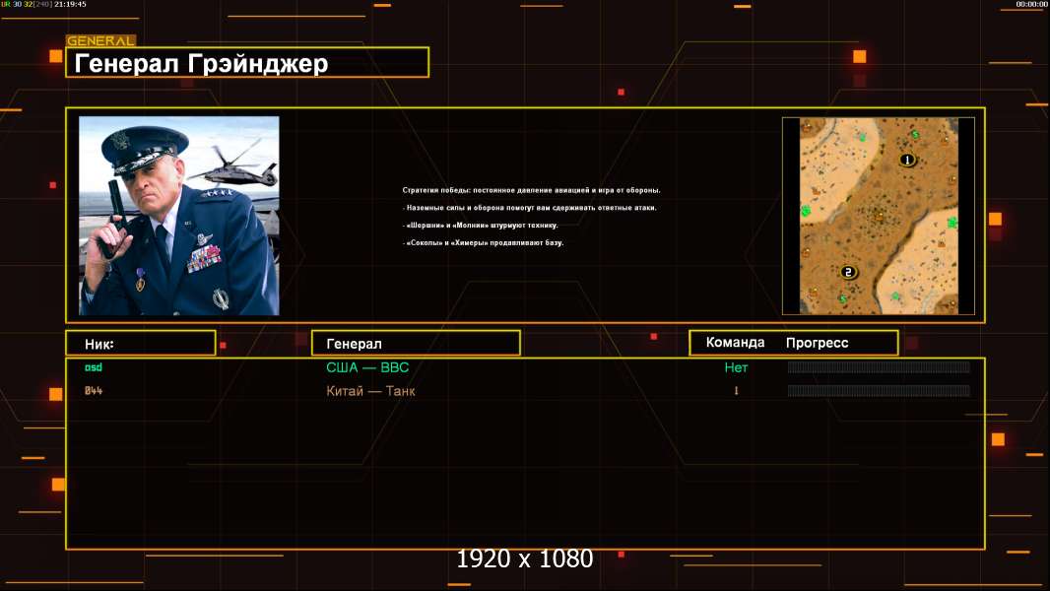Select player nickname asd
1050x591 pixels.
(93, 367)
